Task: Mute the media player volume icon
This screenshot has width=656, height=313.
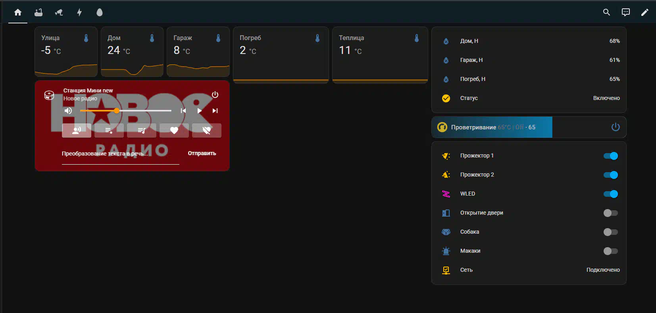Action: coord(68,111)
